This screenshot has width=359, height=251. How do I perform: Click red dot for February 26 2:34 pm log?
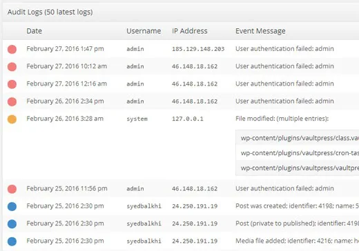click(12, 101)
